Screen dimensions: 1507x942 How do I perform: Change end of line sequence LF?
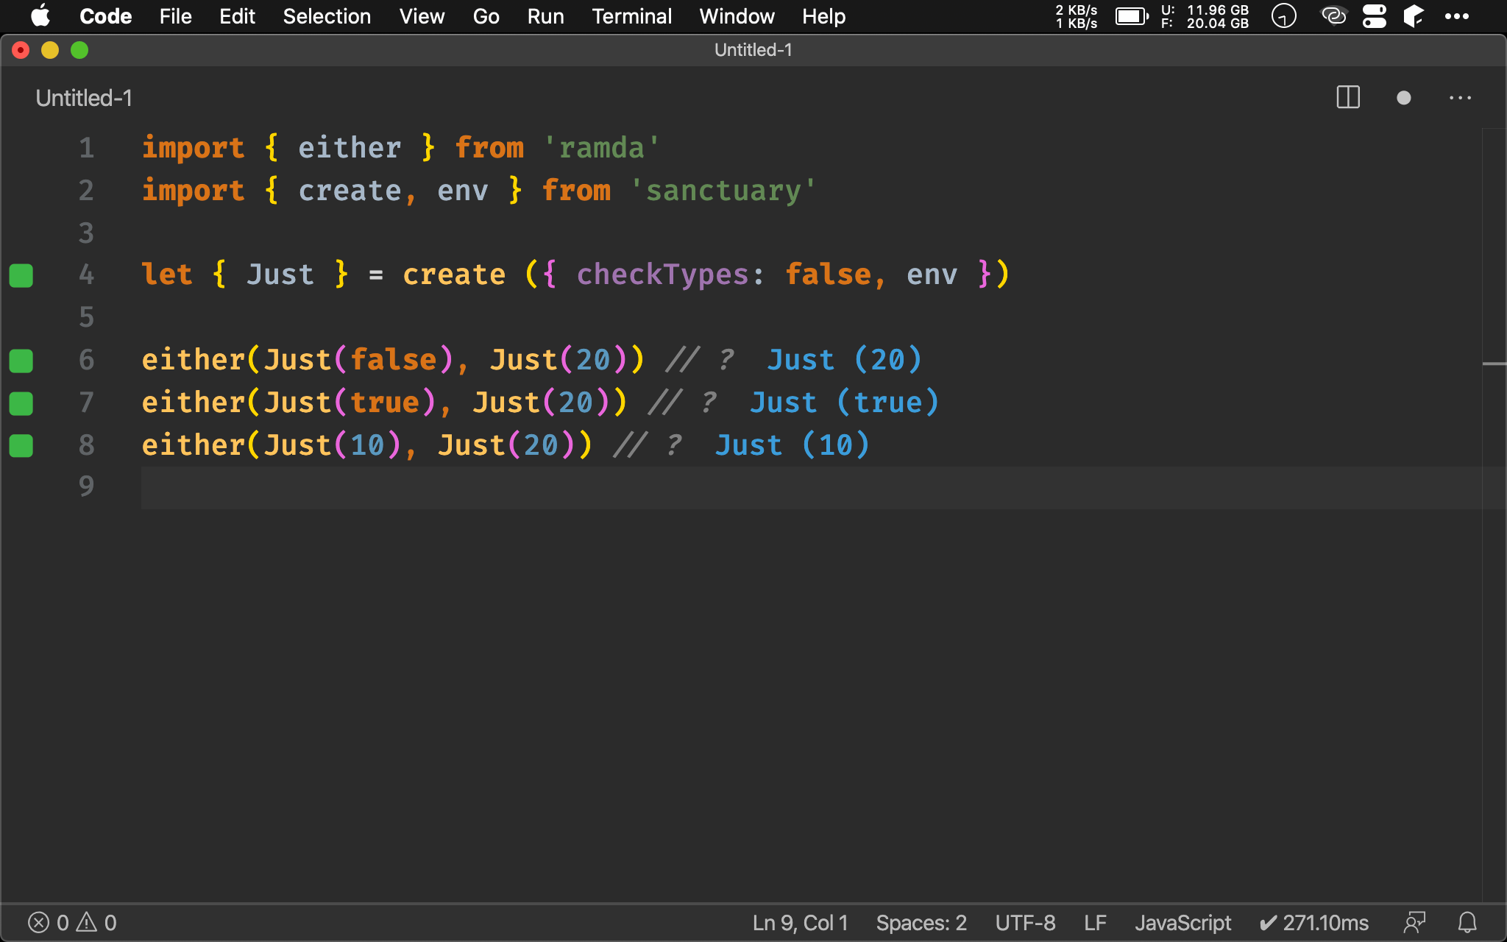(x=1095, y=923)
